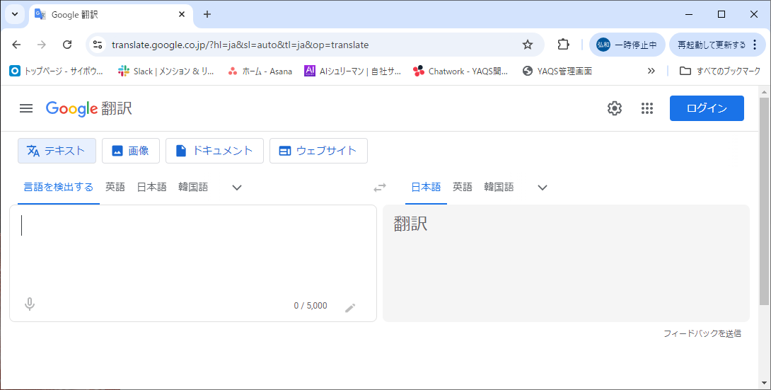Expand the source language list dropdown
Viewport: 771px width, 390px height.
tap(237, 188)
